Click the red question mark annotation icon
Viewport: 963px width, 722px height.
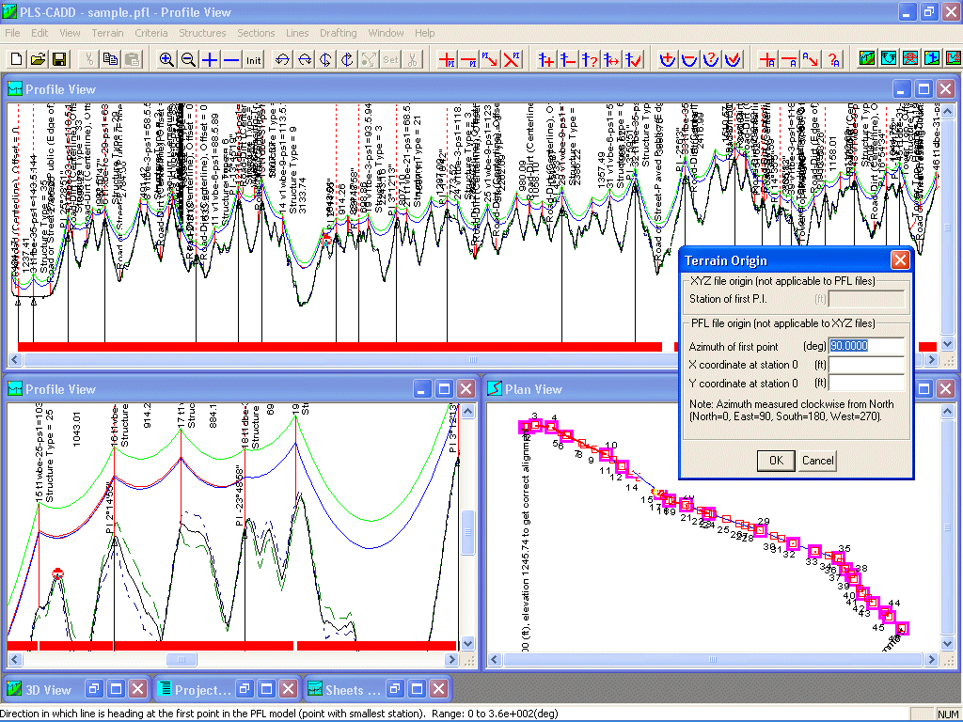[x=834, y=59]
